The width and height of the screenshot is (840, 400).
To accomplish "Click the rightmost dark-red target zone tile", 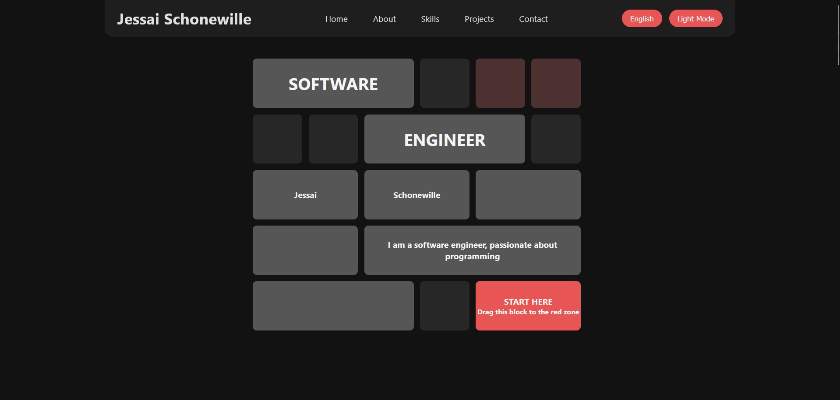I will [555, 83].
